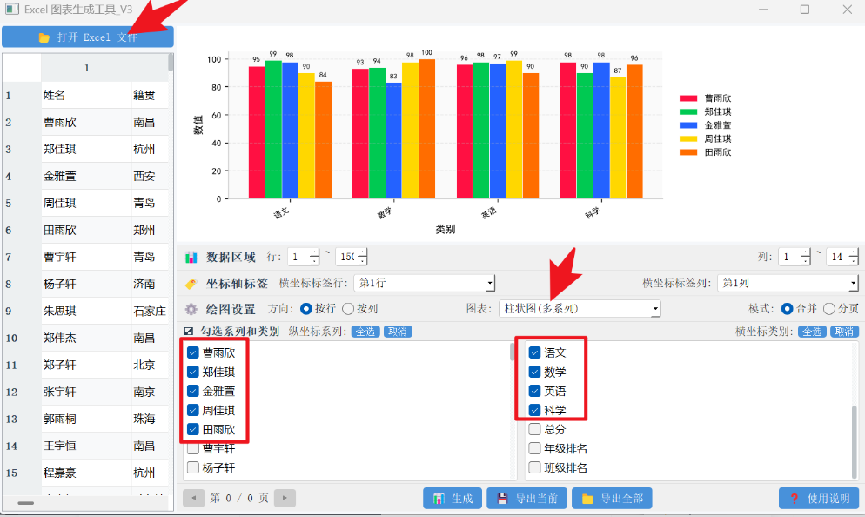
Task: Click the checkmark icon beside series selection heading
Action: click(x=189, y=332)
